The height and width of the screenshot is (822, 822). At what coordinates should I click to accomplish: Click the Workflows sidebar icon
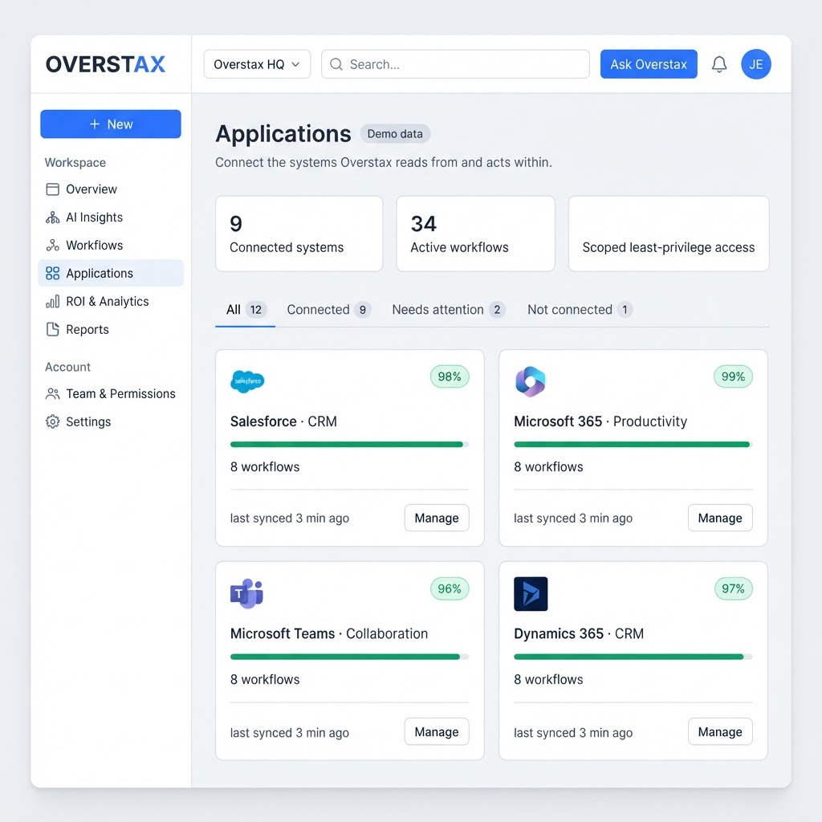(52, 246)
